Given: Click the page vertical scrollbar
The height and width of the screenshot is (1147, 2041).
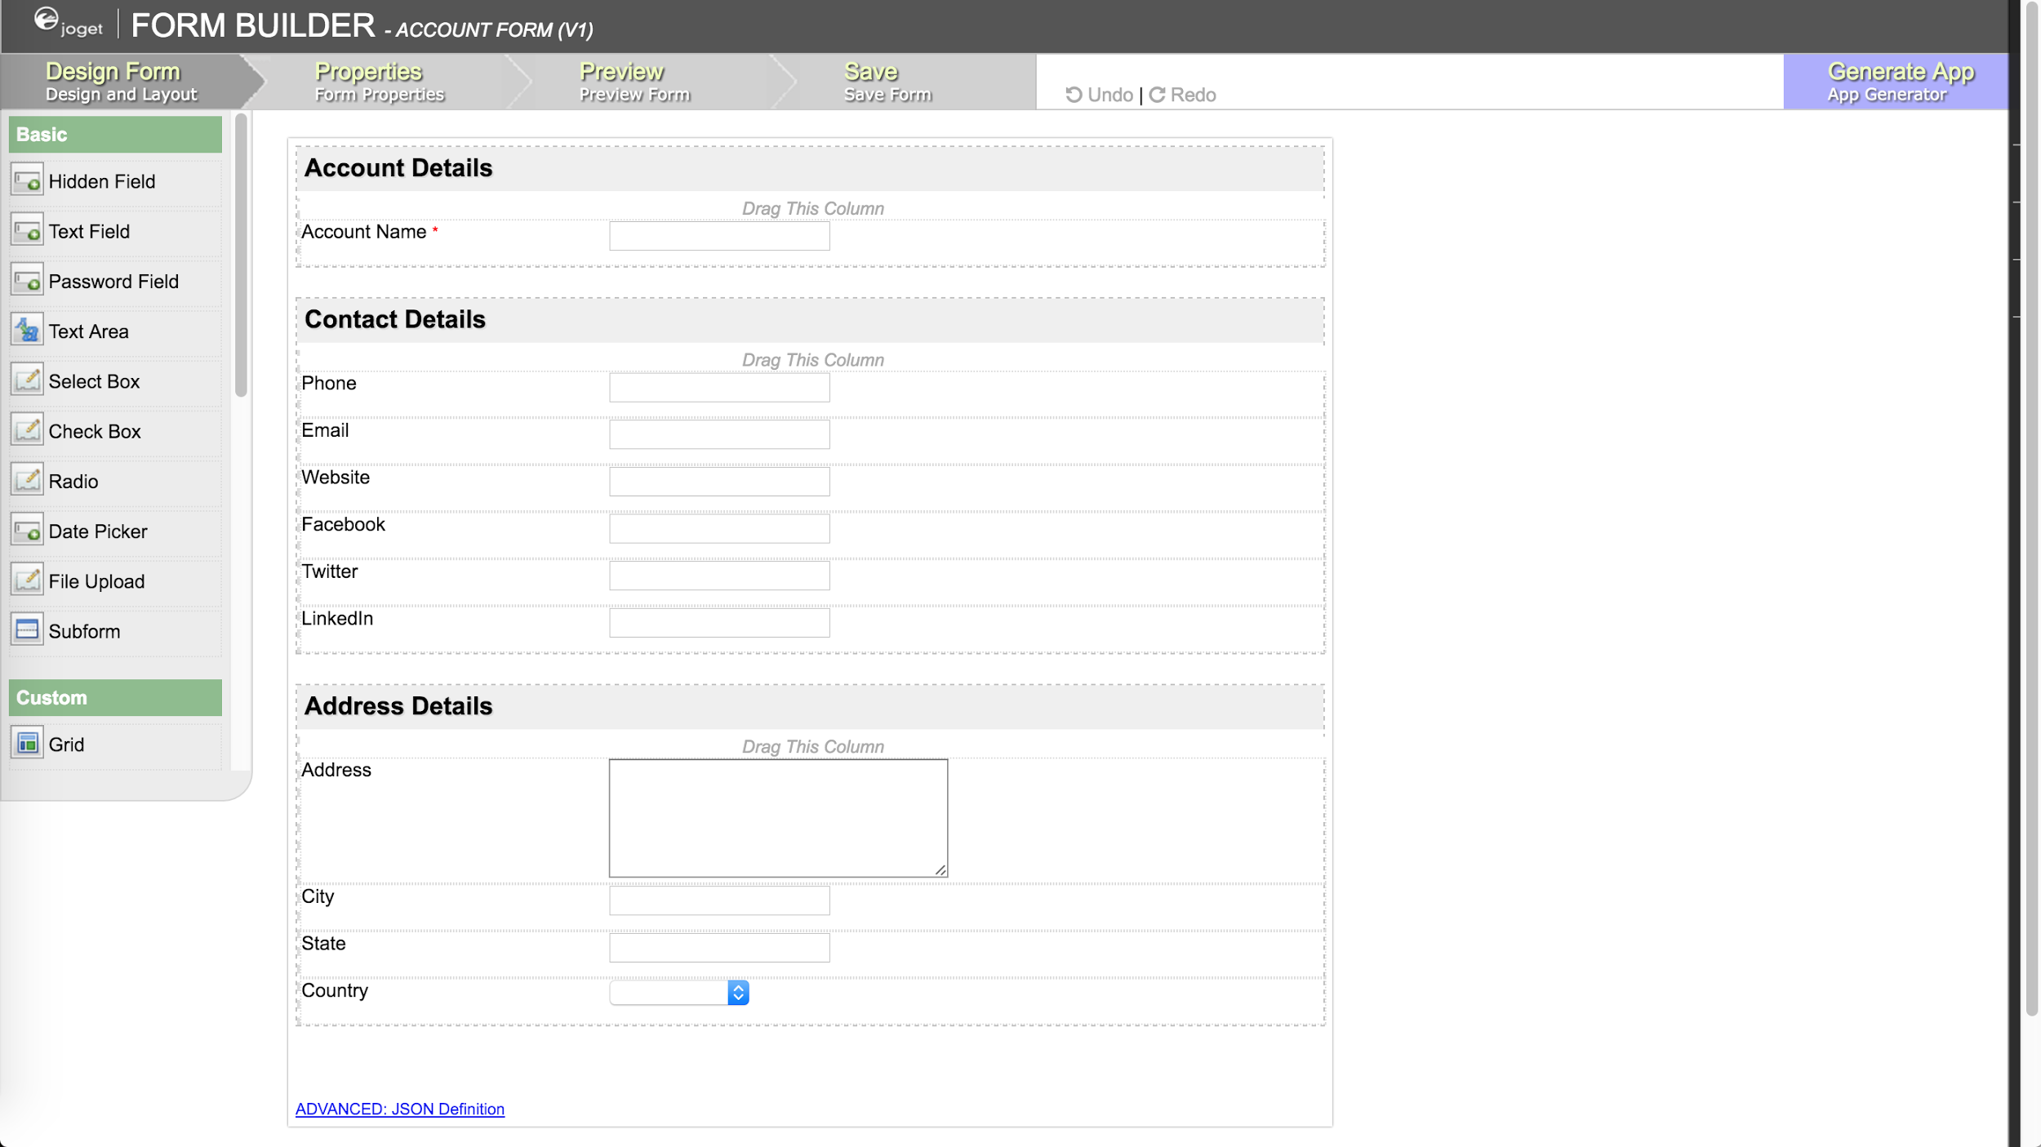Looking at the screenshot, I should [2031, 510].
